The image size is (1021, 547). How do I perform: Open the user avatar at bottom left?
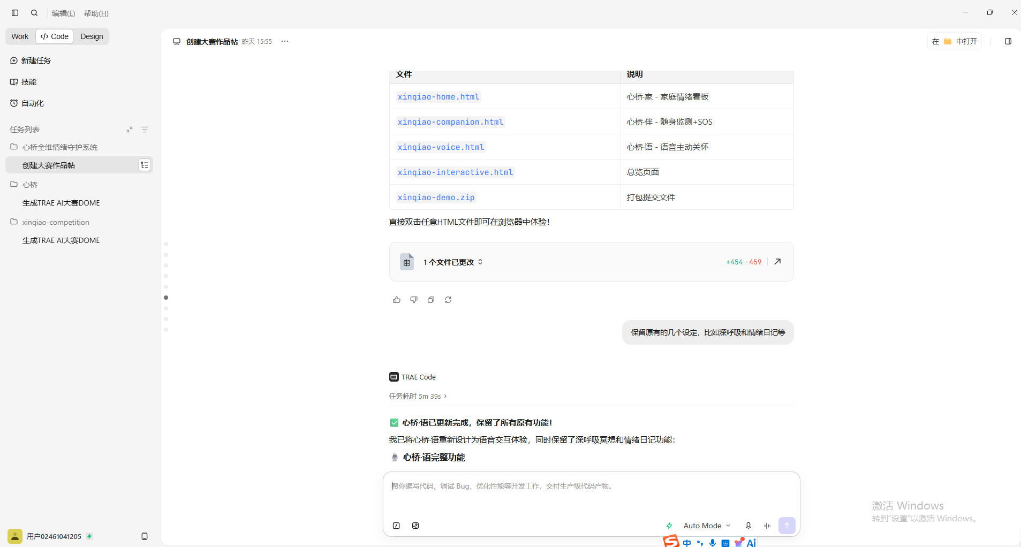pyautogui.click(x=15, y=536)
